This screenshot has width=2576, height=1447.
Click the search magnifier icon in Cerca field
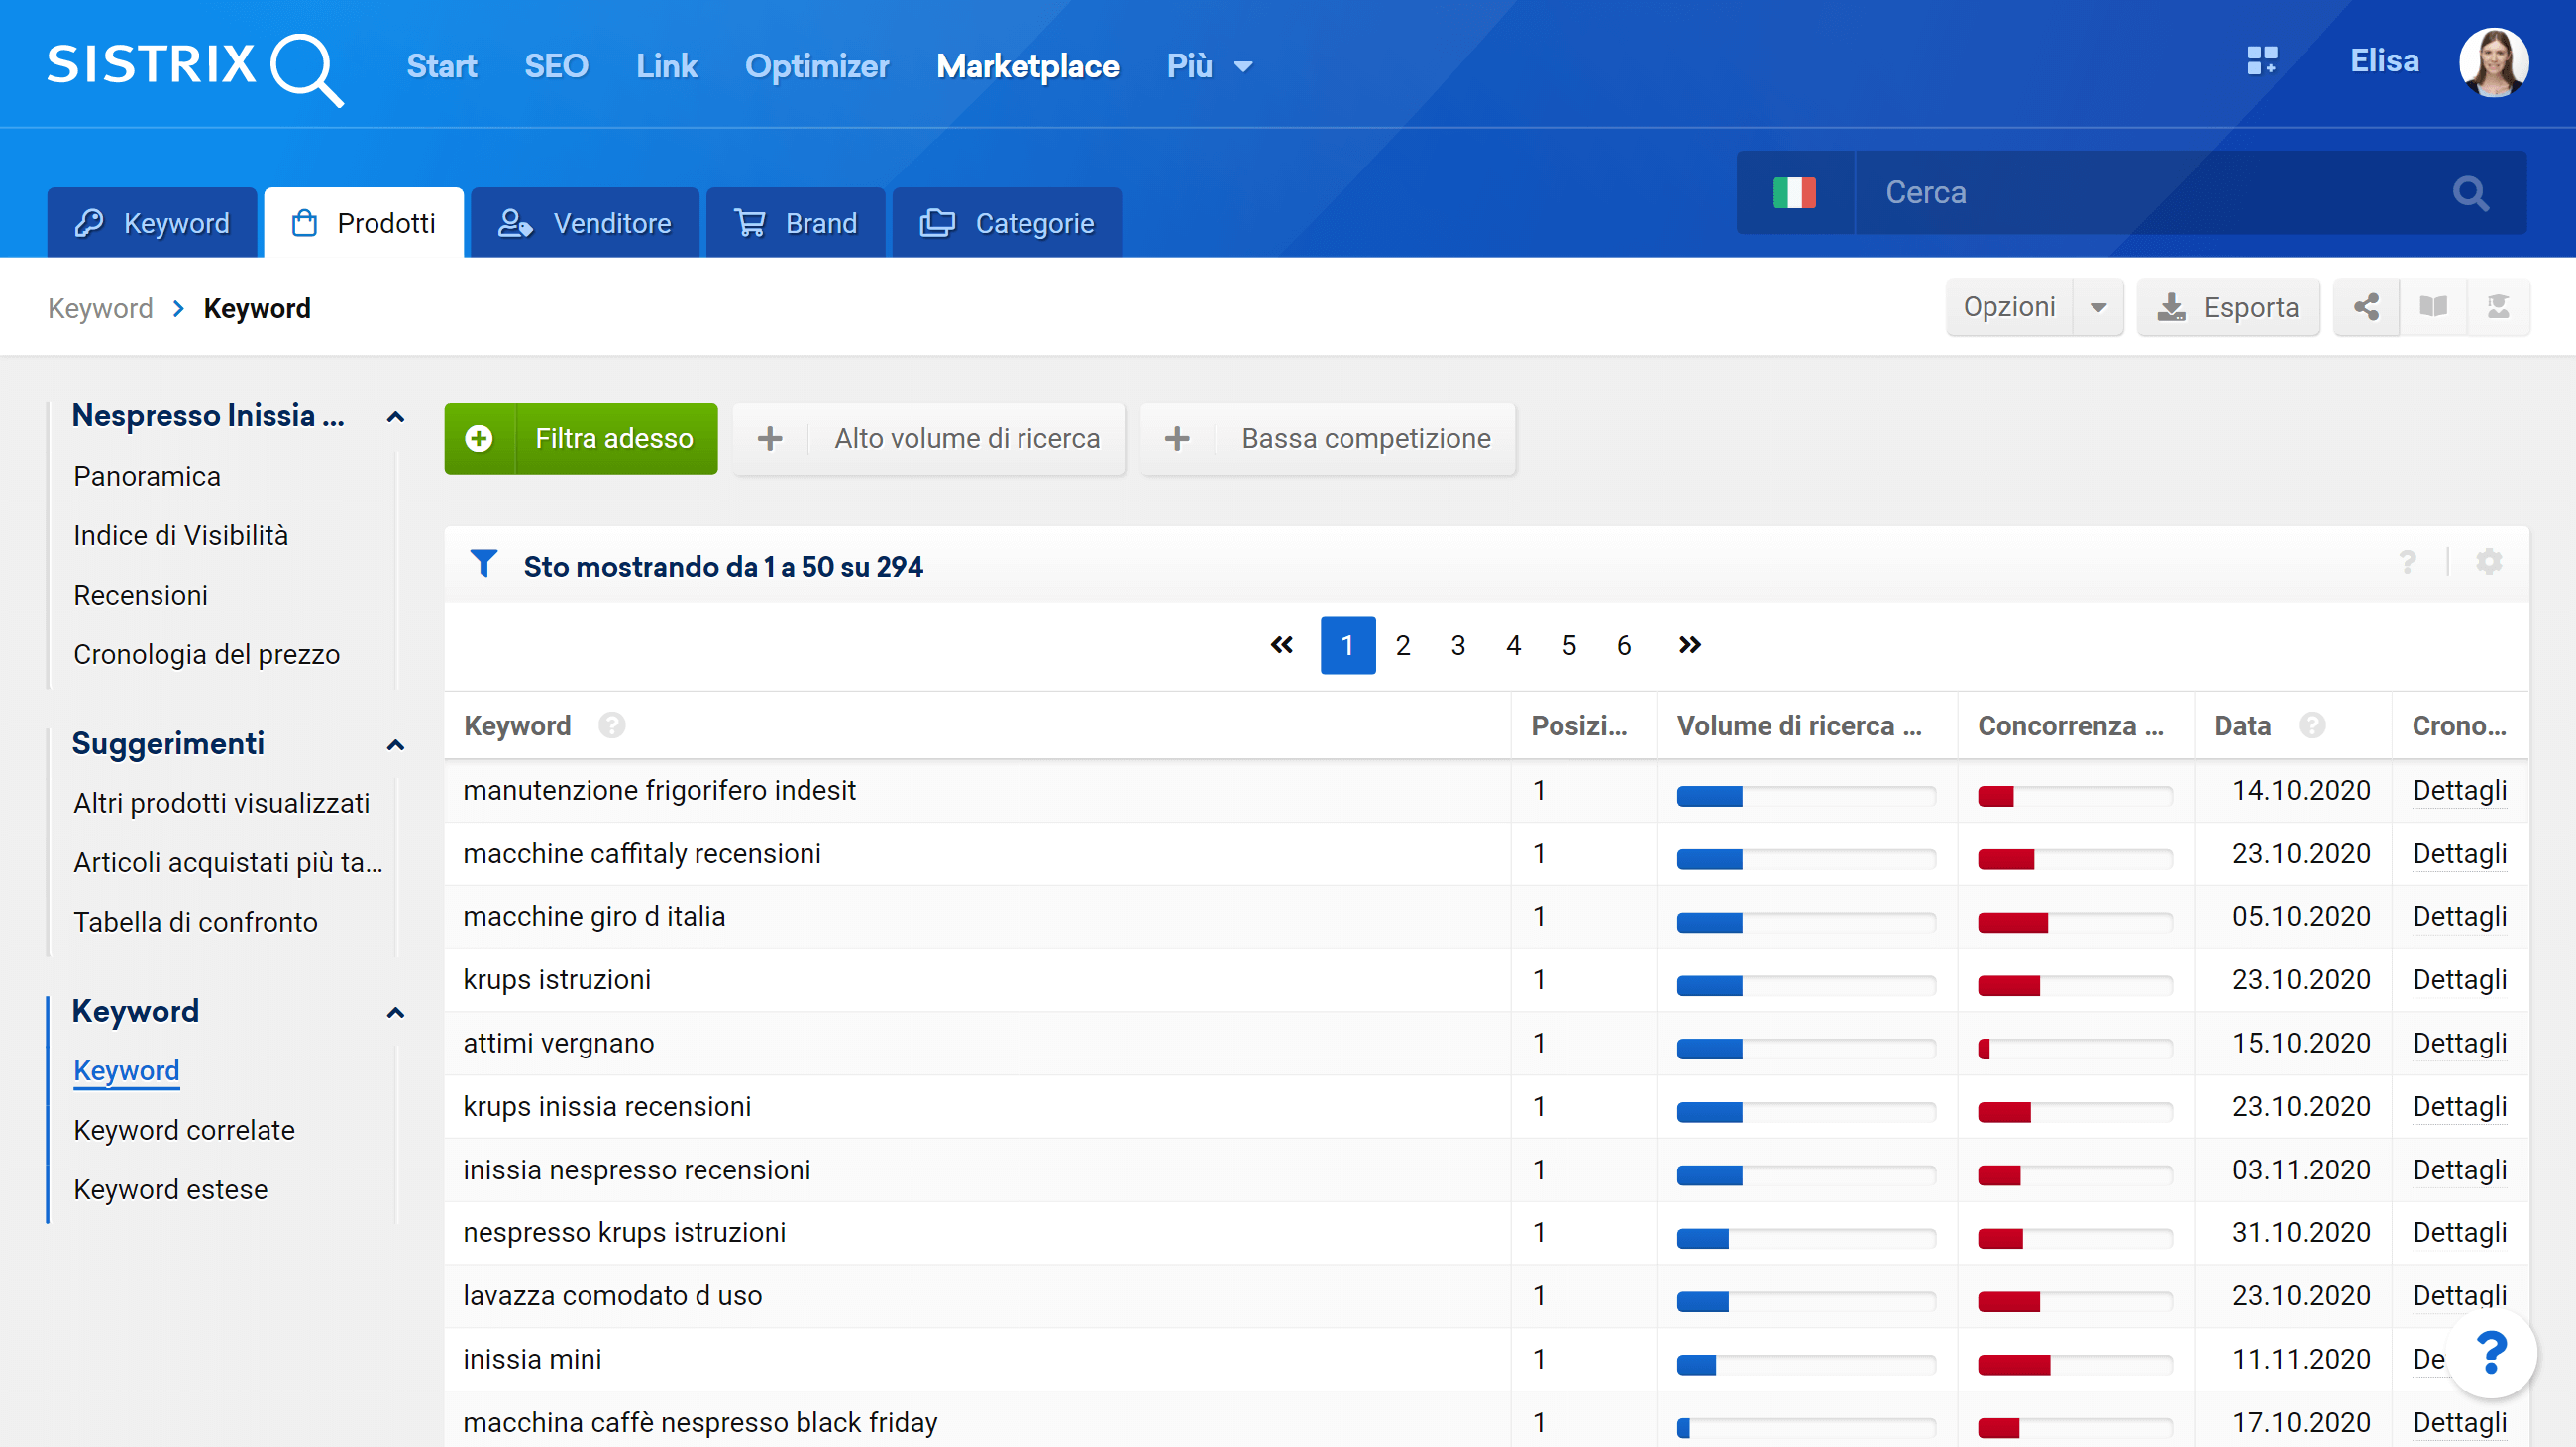(2470, 193)
